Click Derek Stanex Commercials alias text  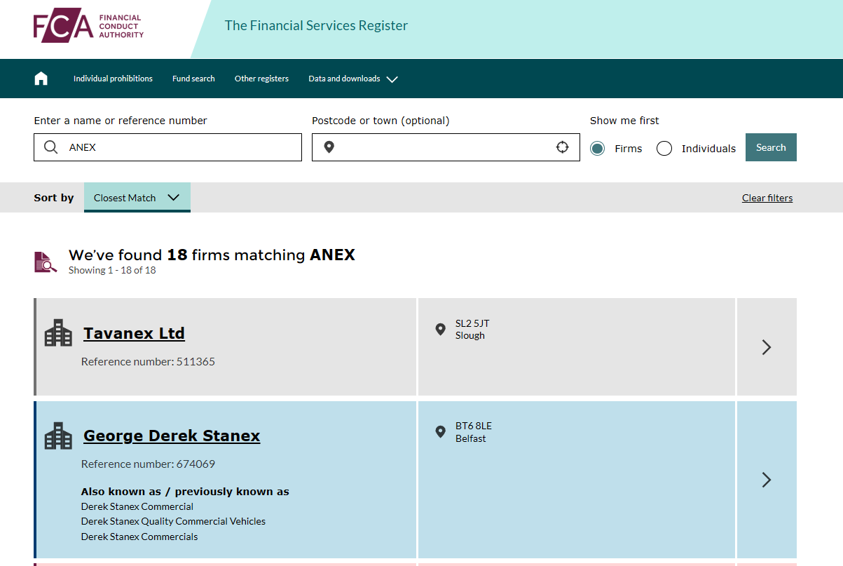point(139,537)
